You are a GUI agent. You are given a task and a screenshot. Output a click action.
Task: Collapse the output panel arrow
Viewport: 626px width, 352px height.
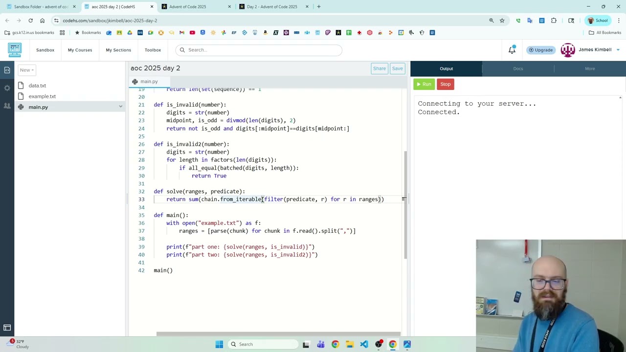(620, 98)
